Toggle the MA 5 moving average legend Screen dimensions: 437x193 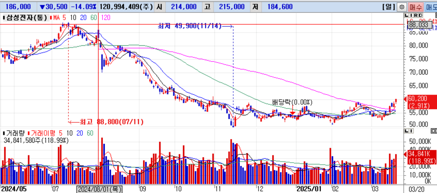[60, 18]
